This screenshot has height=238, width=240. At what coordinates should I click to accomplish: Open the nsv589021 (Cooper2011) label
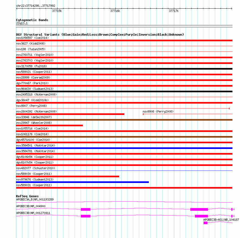(34, 72)
